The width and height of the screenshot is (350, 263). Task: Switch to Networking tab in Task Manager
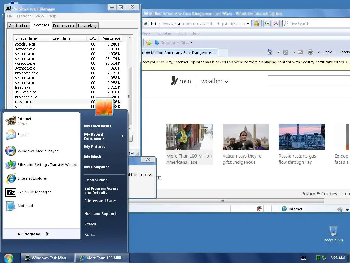click(87, 26)
